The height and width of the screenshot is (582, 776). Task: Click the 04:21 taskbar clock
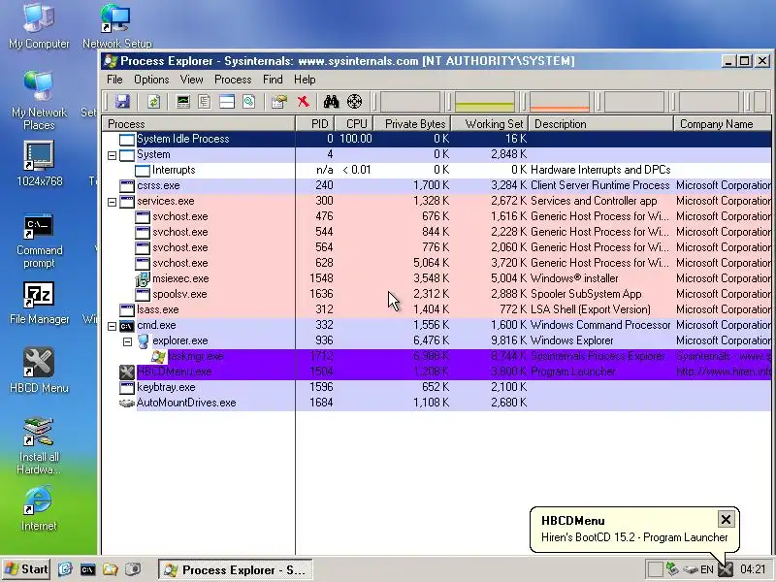(x=753, y=569)
